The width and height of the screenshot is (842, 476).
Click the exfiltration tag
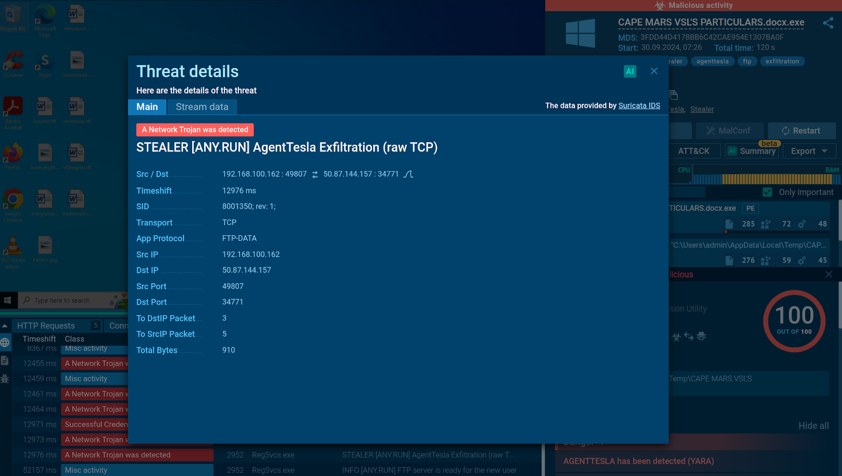[x=782, y=62]
